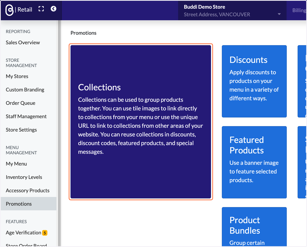
Task: Click the MENU MANAGEMENT section heading
Action: click(x=21, y=150)
